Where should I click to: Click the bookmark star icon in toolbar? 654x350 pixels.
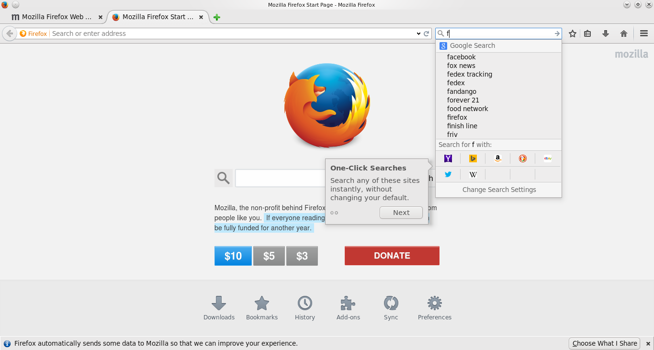(x=572, y=34)
